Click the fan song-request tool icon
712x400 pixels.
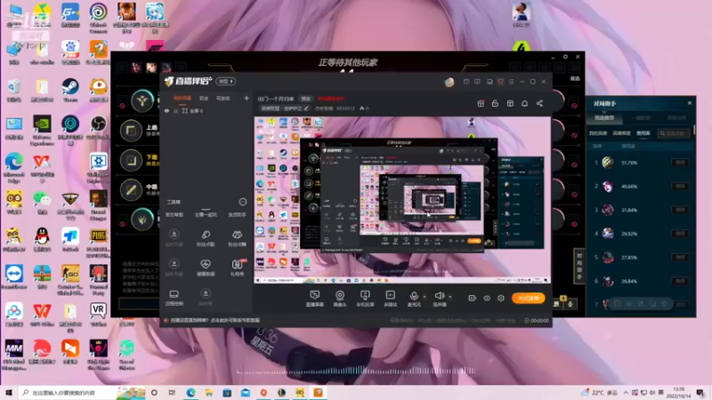tap(206, 237)
